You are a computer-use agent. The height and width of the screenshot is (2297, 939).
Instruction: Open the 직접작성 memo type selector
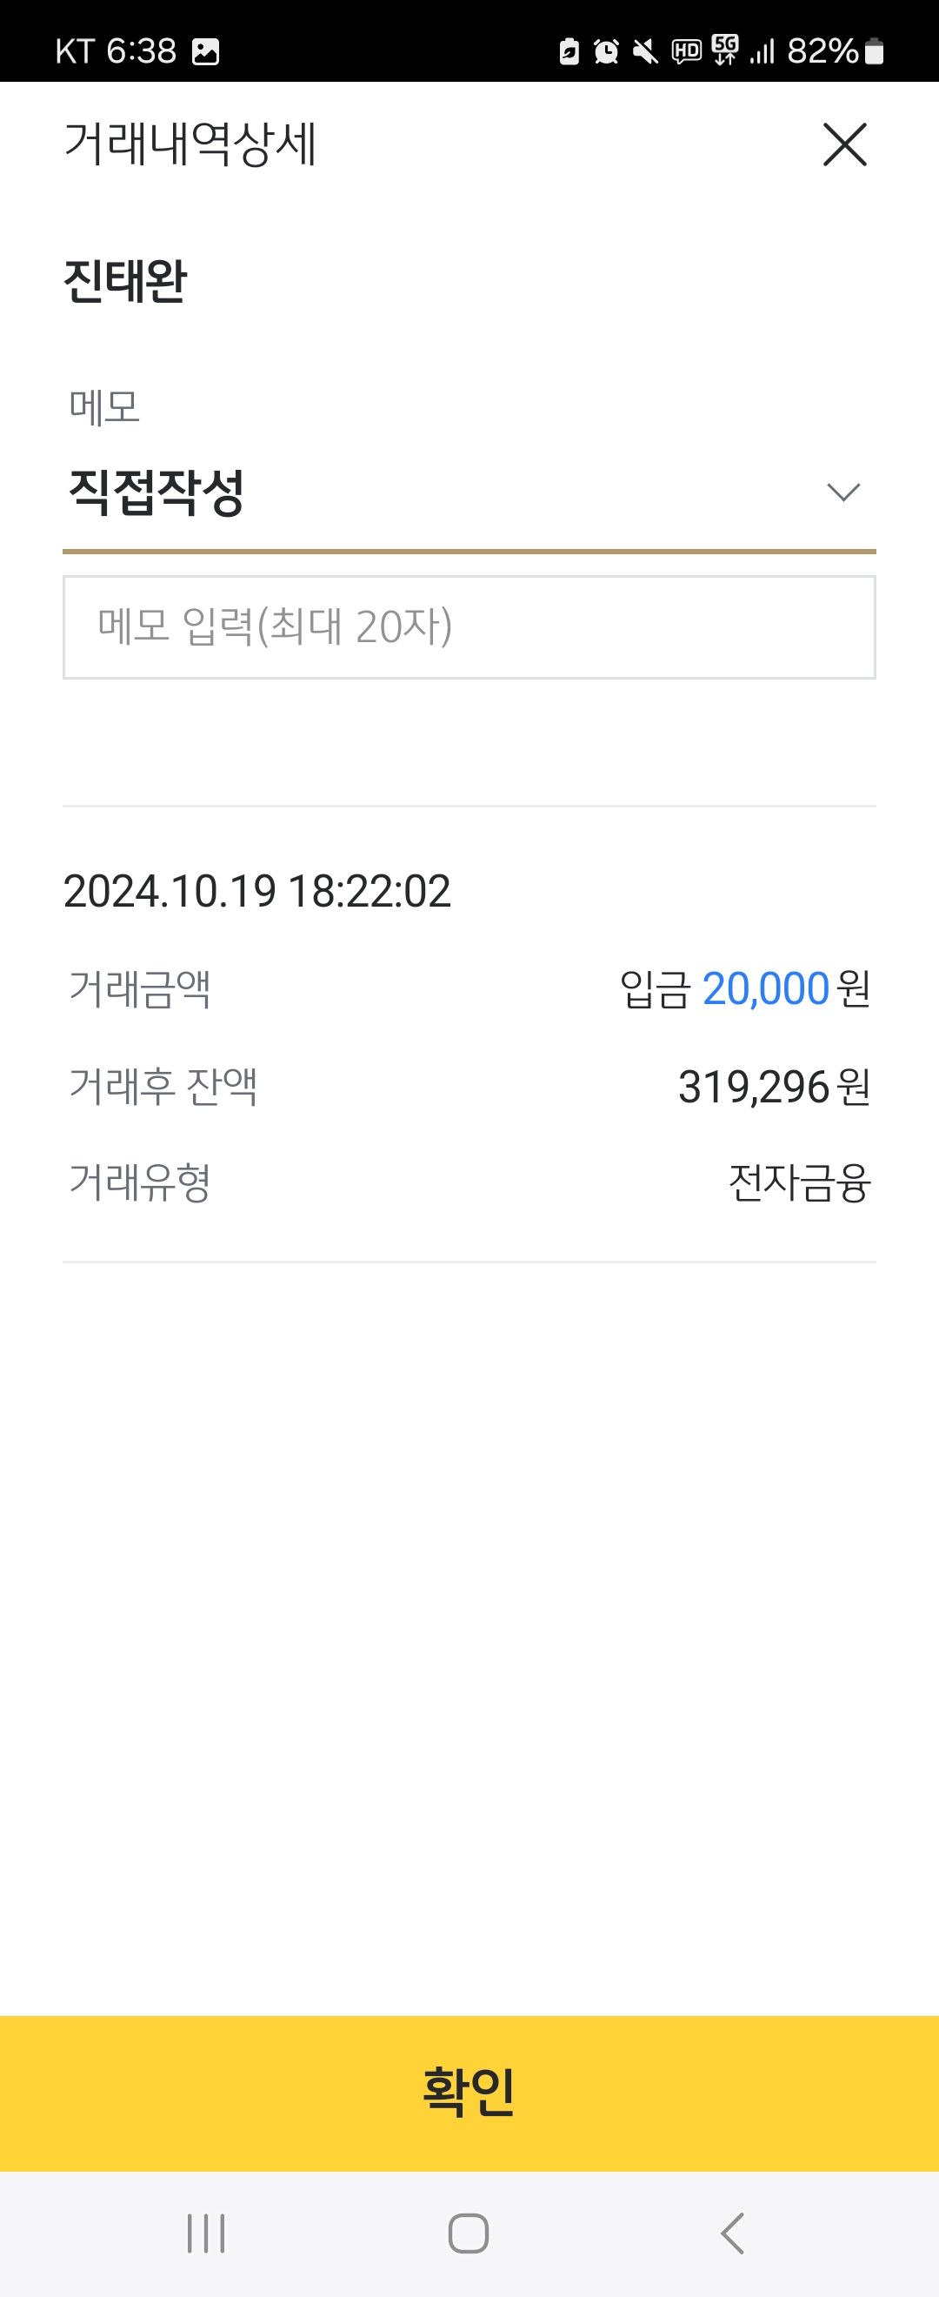(469, 493)
